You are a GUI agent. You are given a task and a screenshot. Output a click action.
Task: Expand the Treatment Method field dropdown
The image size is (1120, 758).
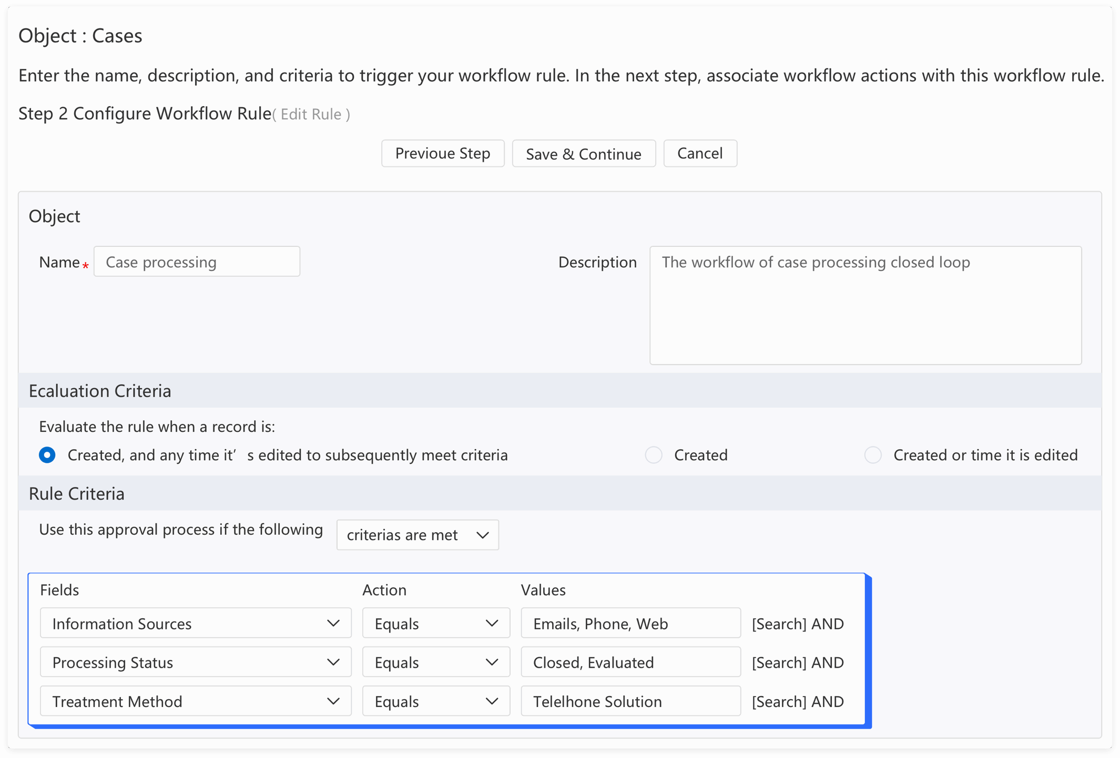[x=195, y=701]
